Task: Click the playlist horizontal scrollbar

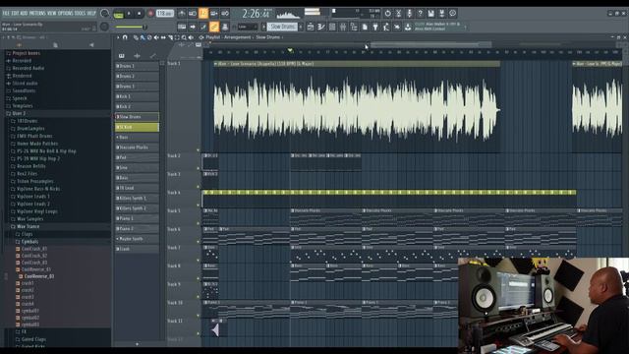Action: 430,44
